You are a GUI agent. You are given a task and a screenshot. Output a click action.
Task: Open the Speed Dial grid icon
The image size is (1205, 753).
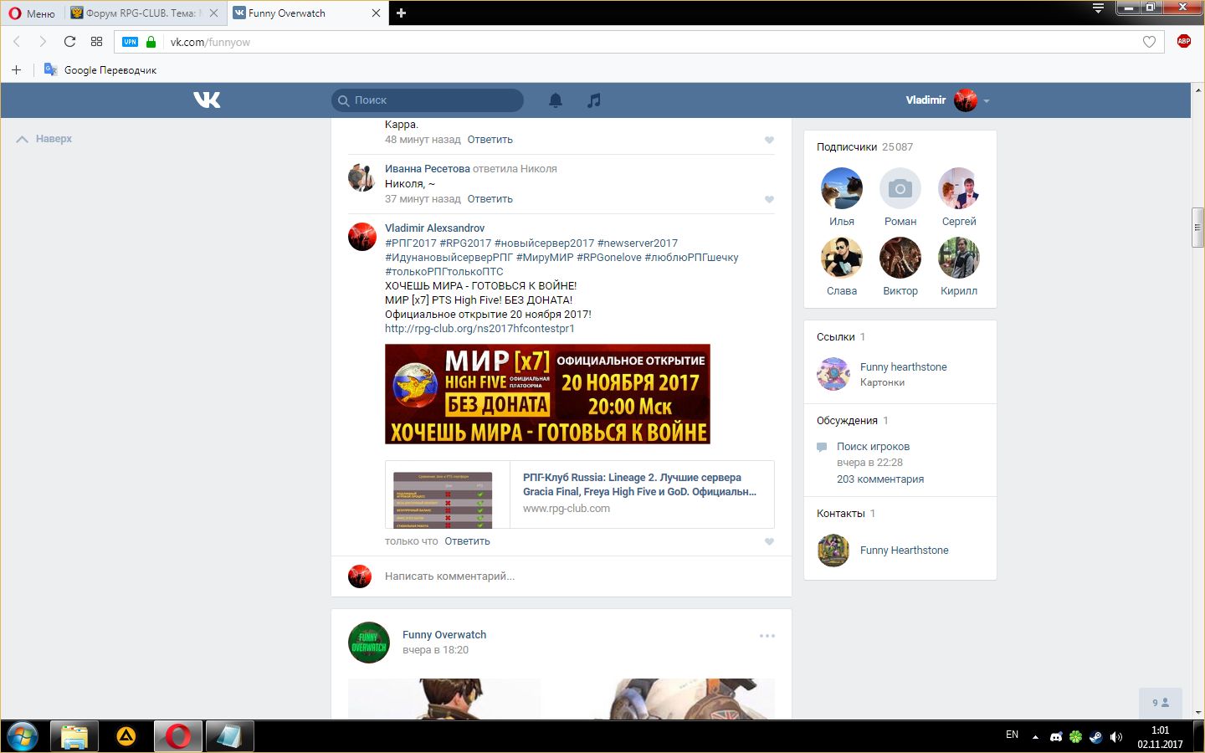coord(96,42)
